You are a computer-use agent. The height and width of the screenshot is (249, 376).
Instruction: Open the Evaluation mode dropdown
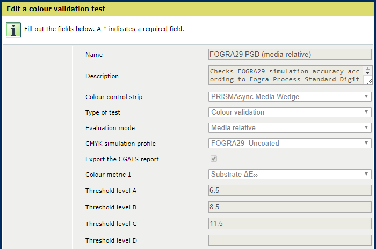point(290,128)
